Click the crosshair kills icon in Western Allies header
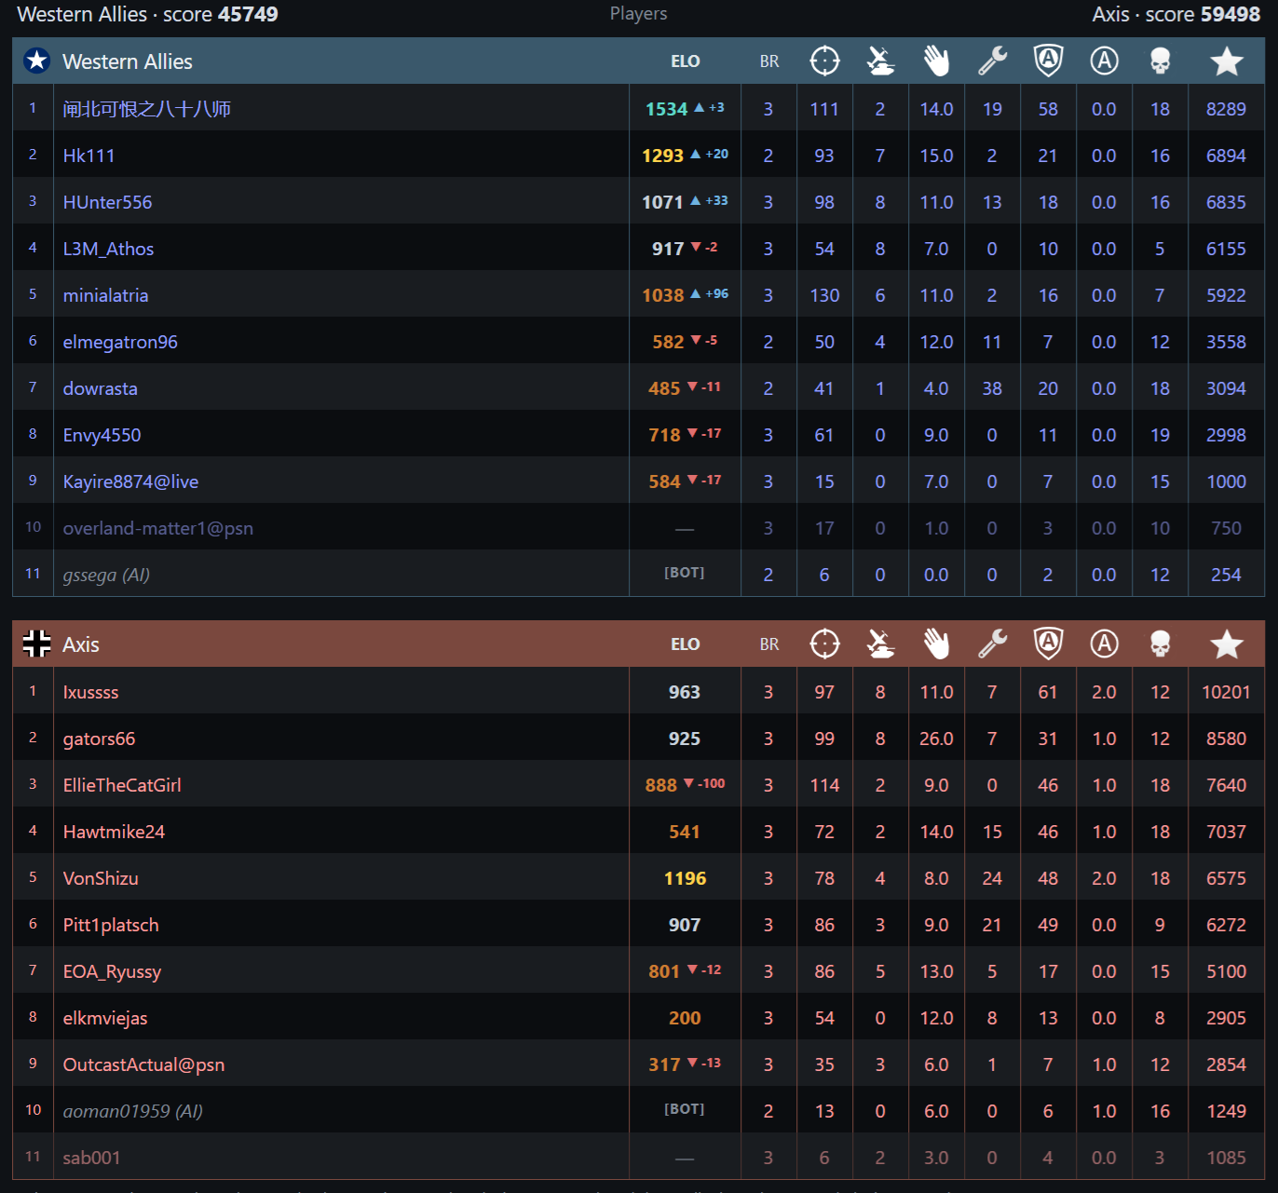This screenshot has width=1278, height=1193. [x=824, y=61]
